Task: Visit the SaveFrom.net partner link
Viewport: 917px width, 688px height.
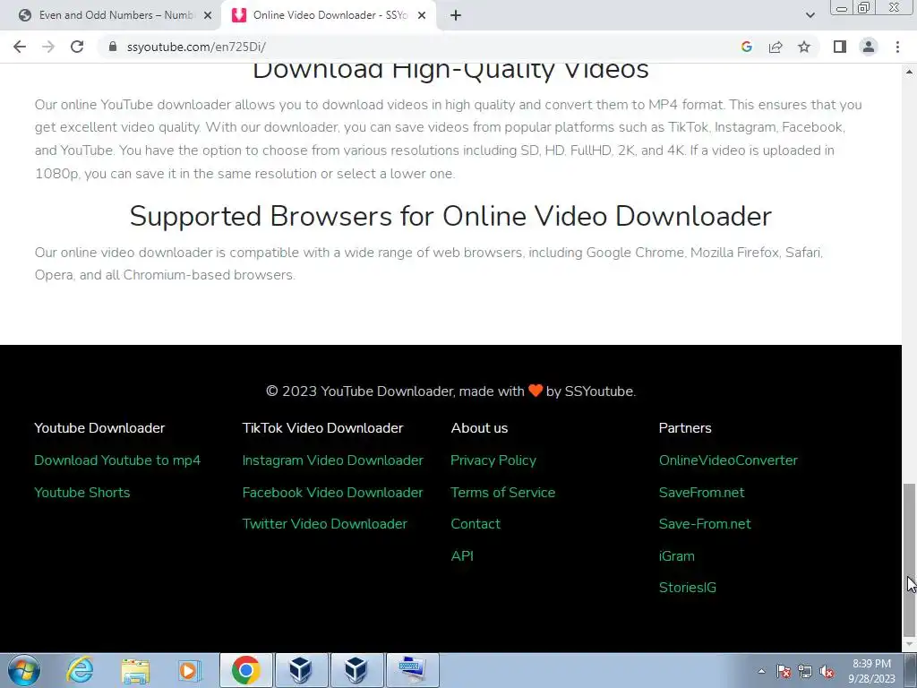Action: coord(702,493)
